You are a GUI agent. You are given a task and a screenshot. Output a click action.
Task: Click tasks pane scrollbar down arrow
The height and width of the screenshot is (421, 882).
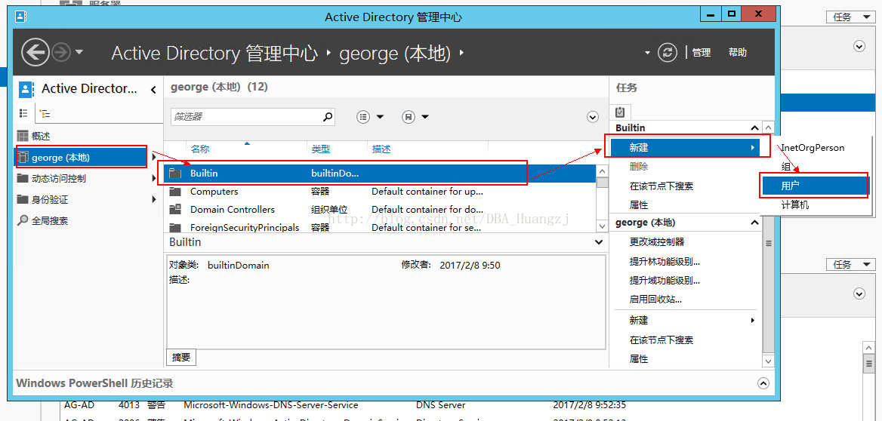(768, 361)
